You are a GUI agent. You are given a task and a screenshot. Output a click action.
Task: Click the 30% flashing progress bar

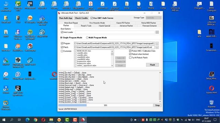click(106, 106)
